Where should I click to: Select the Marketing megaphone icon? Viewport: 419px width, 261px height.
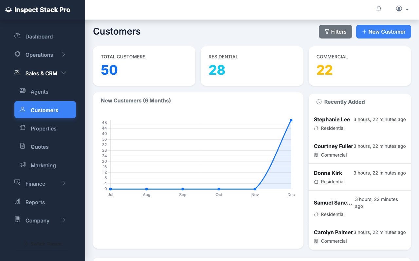22,165
